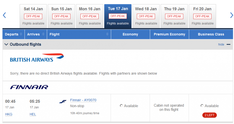Open the HKG airport link
Viewport: 234px width, 124px height.
tap(9, 114)
